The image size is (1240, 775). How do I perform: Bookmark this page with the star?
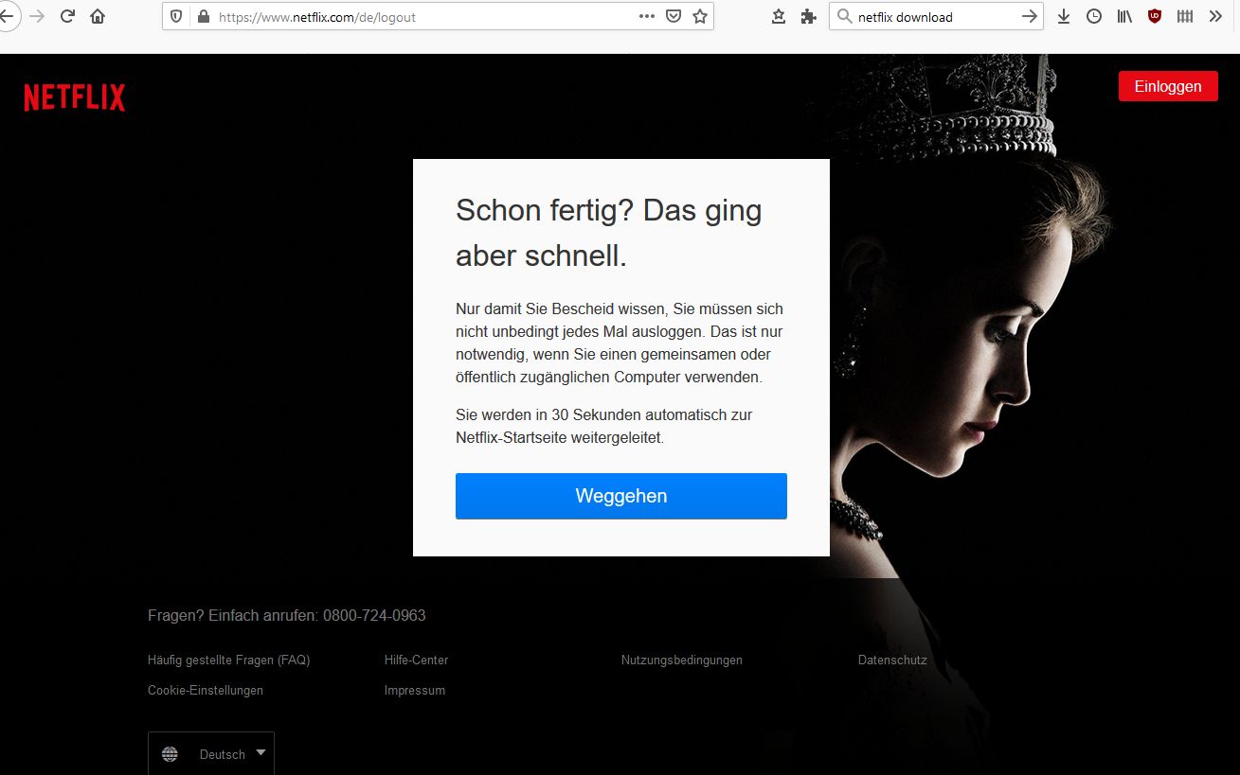700,16
